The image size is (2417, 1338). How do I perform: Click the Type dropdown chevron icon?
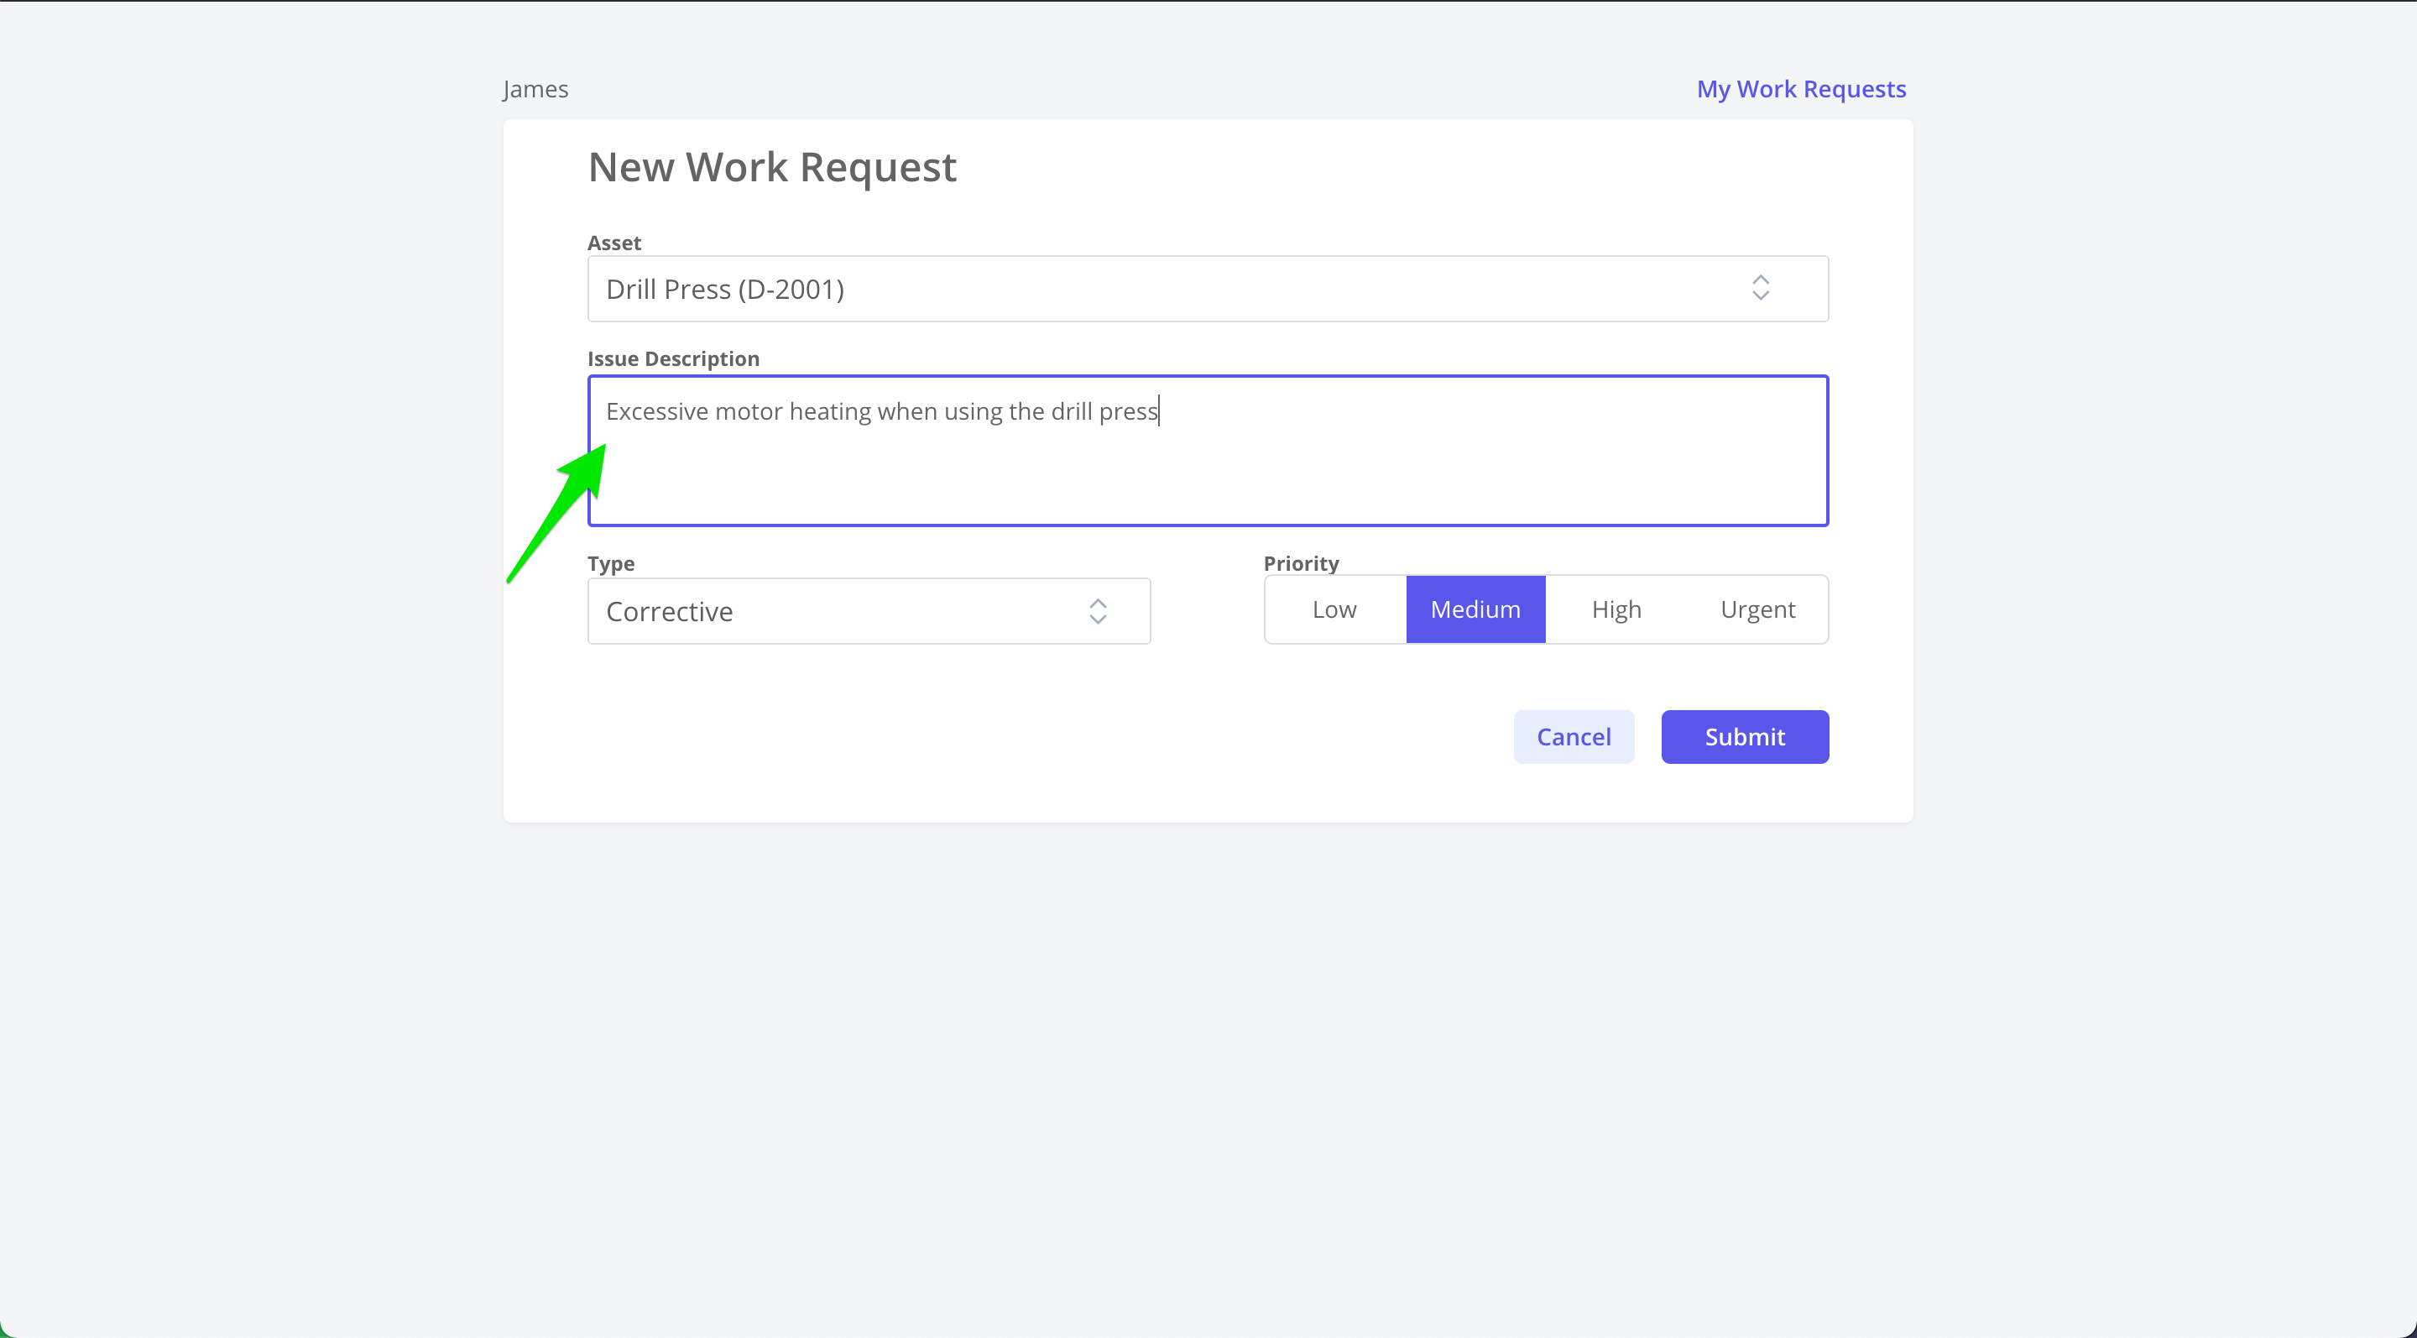pyautogui.click(x=1098, y=611)
